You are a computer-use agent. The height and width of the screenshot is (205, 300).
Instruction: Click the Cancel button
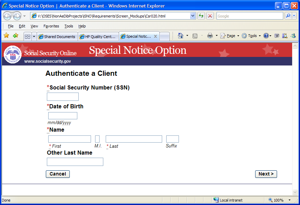[58, 174]
